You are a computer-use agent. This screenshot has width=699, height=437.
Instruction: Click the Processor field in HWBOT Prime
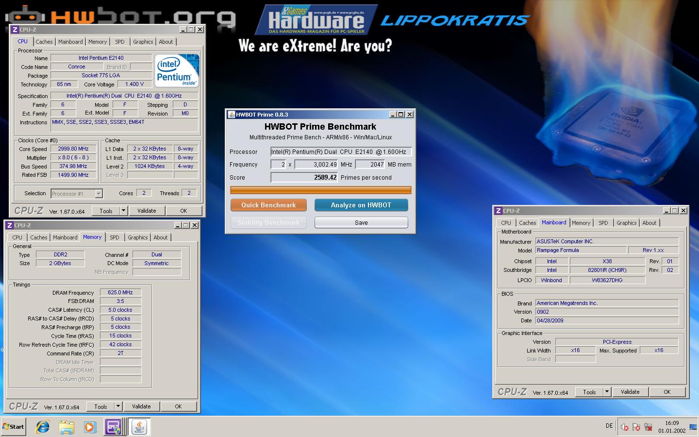click(341, 151)
